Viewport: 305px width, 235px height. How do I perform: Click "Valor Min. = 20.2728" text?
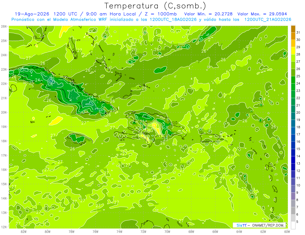click(208, 14)
